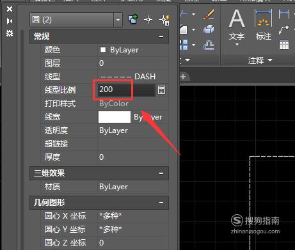Image resolution: width=295 pixels, height=250 pixels.
Task: Click the scrollbar on the properties palette edge
Action: tap(22, 139)
